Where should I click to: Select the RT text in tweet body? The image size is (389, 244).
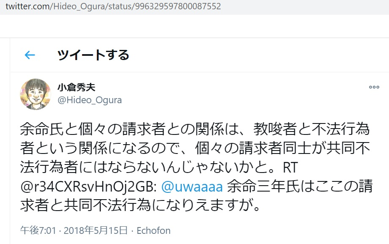coord(290,167)
